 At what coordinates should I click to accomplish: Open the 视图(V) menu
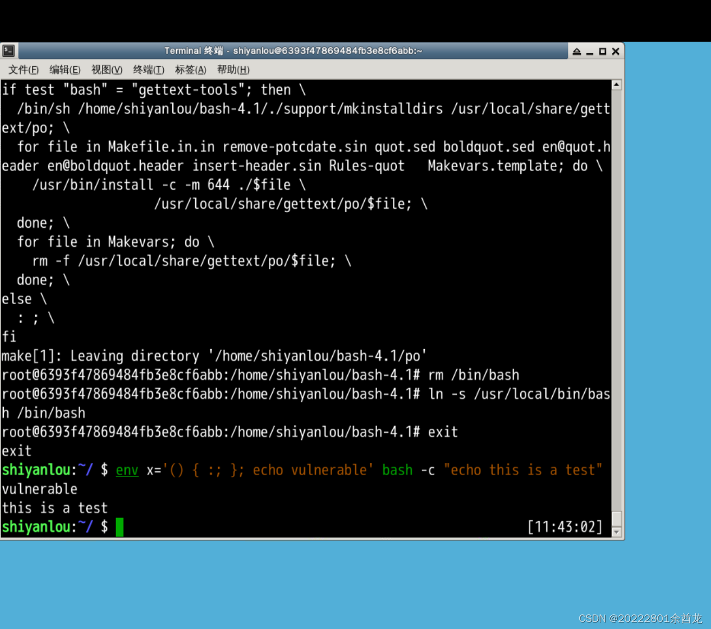[x=107, y=70]
